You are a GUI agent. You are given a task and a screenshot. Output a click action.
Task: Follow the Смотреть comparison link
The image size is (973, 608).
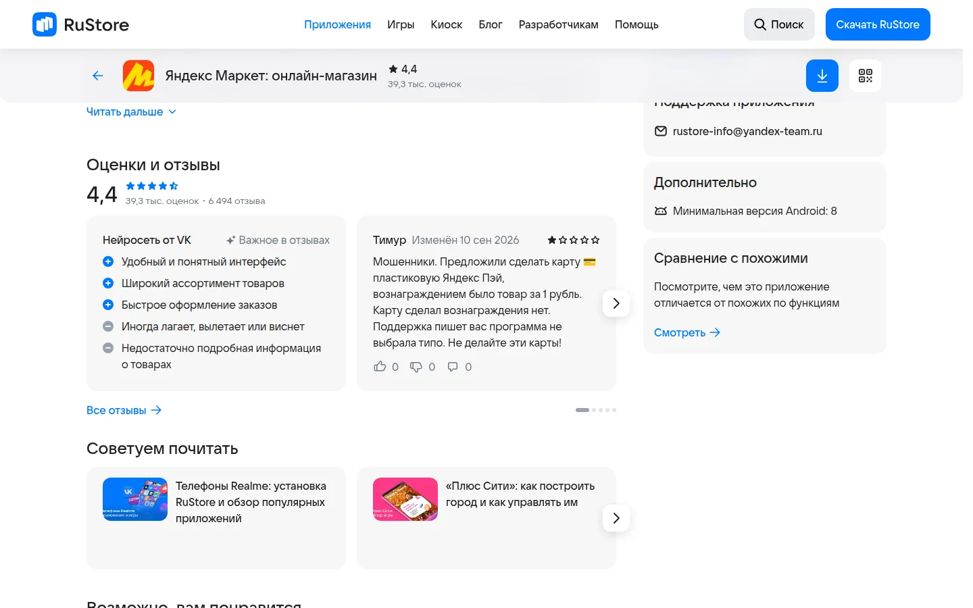point(687,332)
